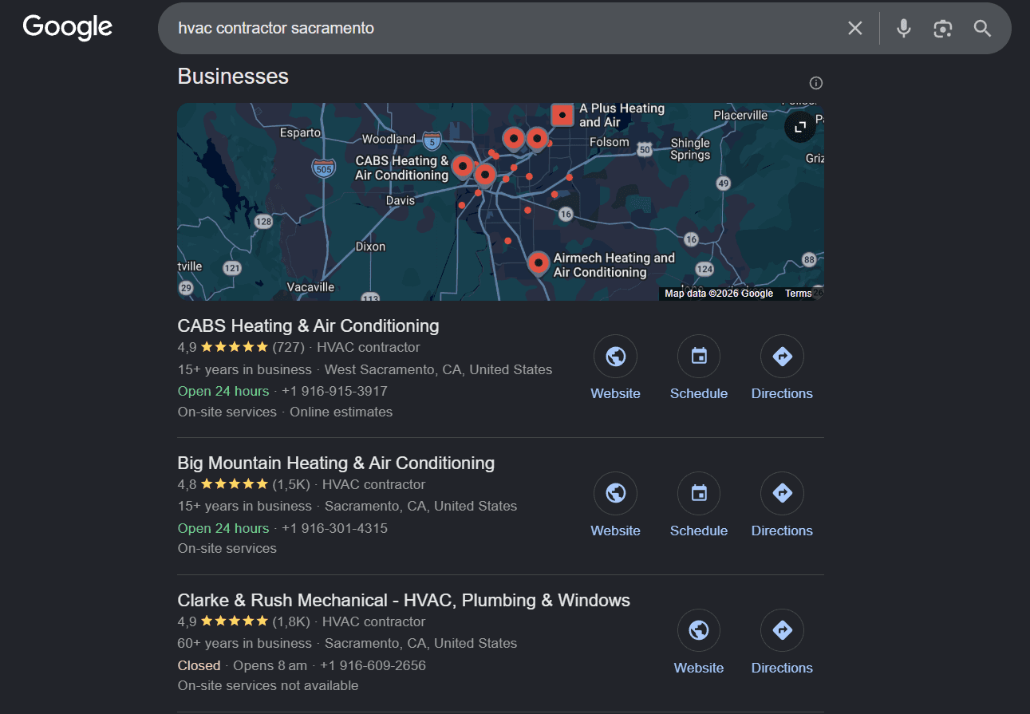Image resolution: width=1030 pixels, height=714 pixels.
Task: Click the CABS Heating (727) review count
Action: click(x=289, y=347)
